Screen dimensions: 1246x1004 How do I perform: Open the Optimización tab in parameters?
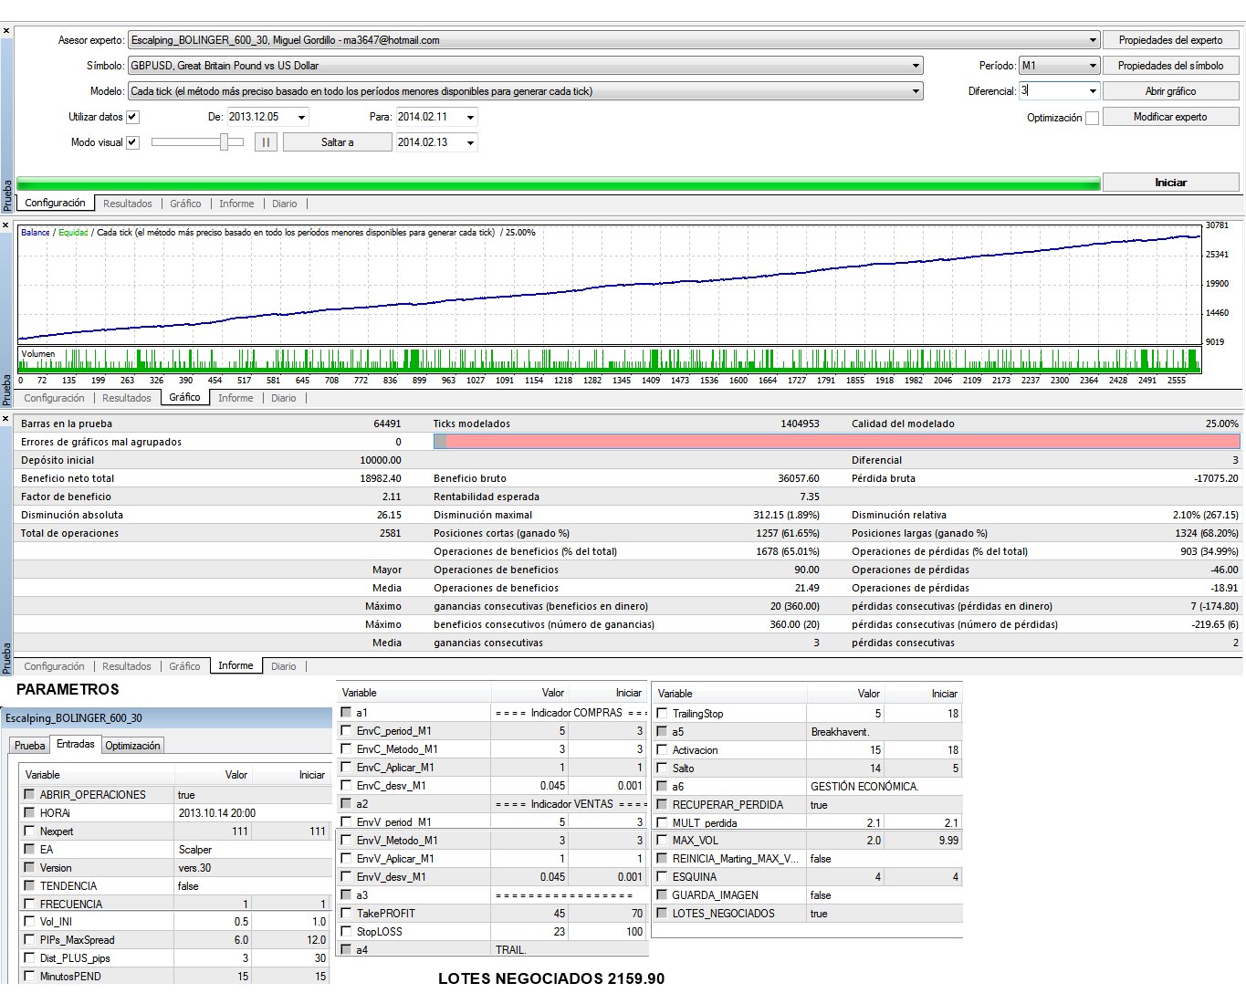pyautogui.click(x=132, y=746)
